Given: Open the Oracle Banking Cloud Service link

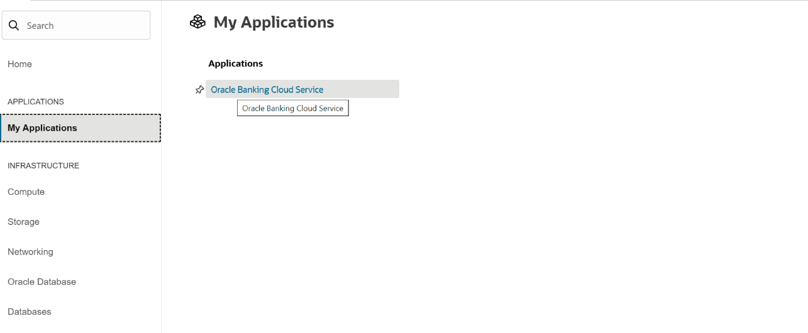Looking at the screenshot, I should (267, 90).
